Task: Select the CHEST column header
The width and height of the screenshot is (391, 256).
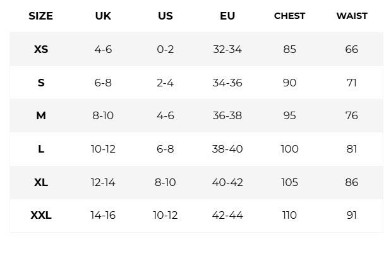Action: coord(289,16)
